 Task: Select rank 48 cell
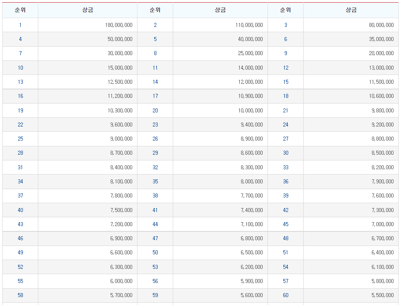click(x=286, y=238)
